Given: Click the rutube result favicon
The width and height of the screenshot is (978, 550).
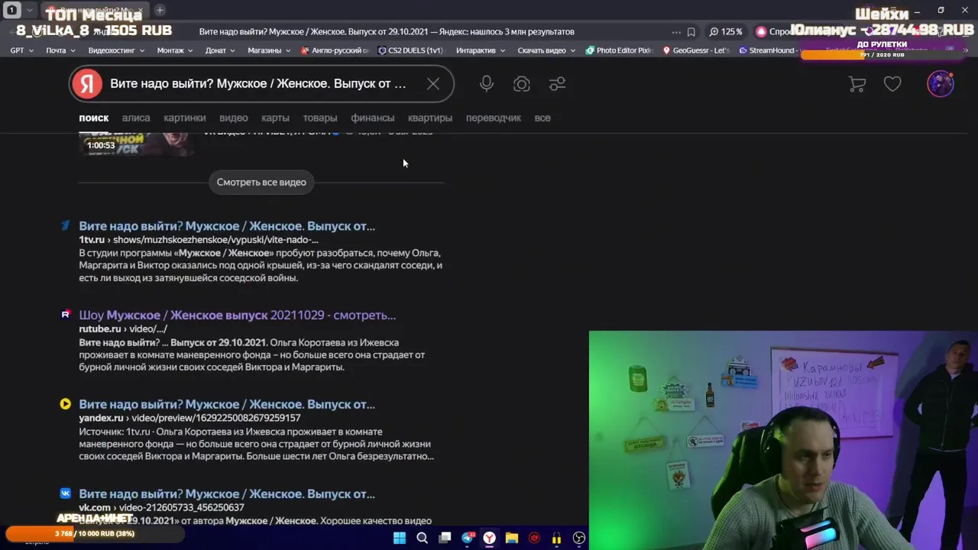Looking at the screenshot, I should tap(66, 314).
